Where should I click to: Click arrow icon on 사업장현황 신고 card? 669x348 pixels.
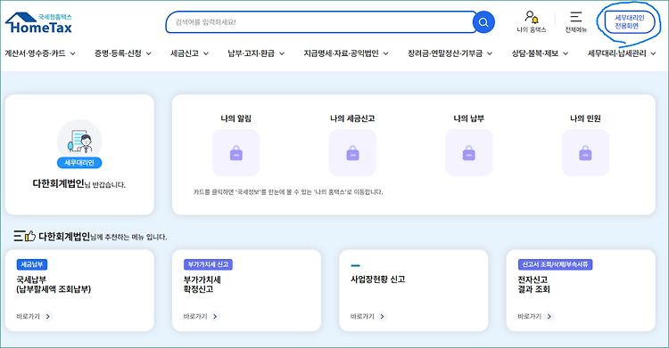pyautogui.click(x=382, y=317)
